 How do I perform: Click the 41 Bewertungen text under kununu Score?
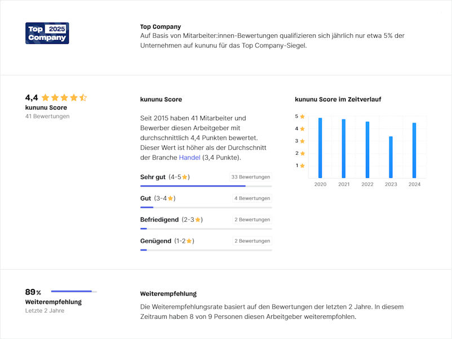47,117
